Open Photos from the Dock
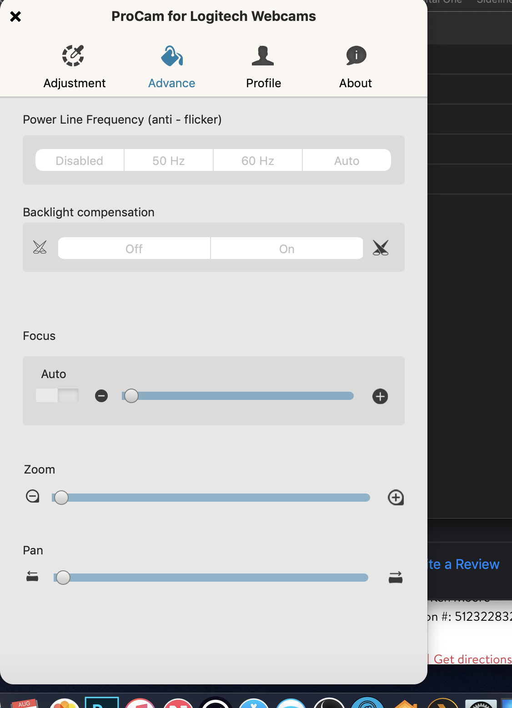 coord(64,703)
